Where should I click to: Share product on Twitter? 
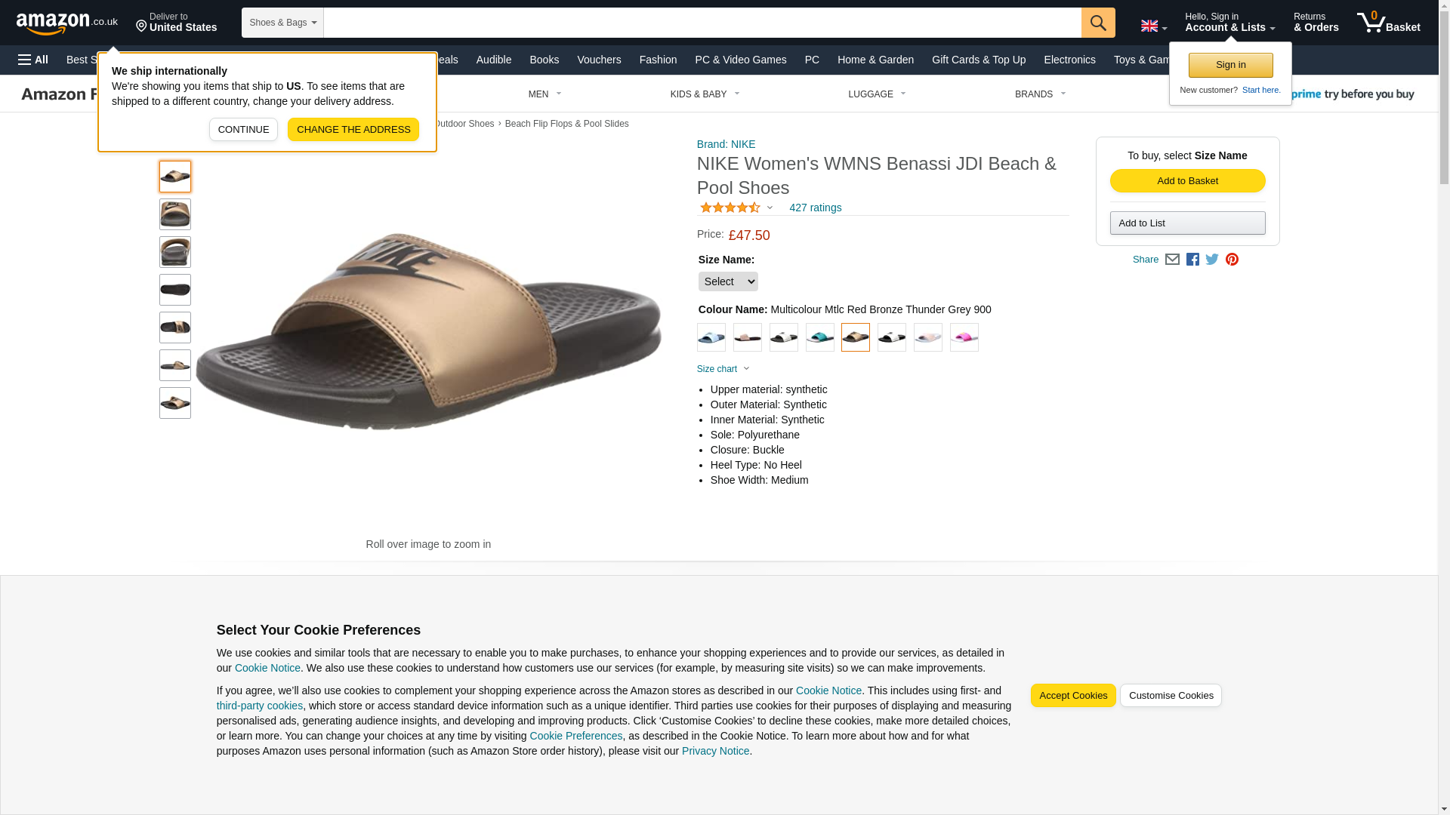click(x=1212, y=260)
